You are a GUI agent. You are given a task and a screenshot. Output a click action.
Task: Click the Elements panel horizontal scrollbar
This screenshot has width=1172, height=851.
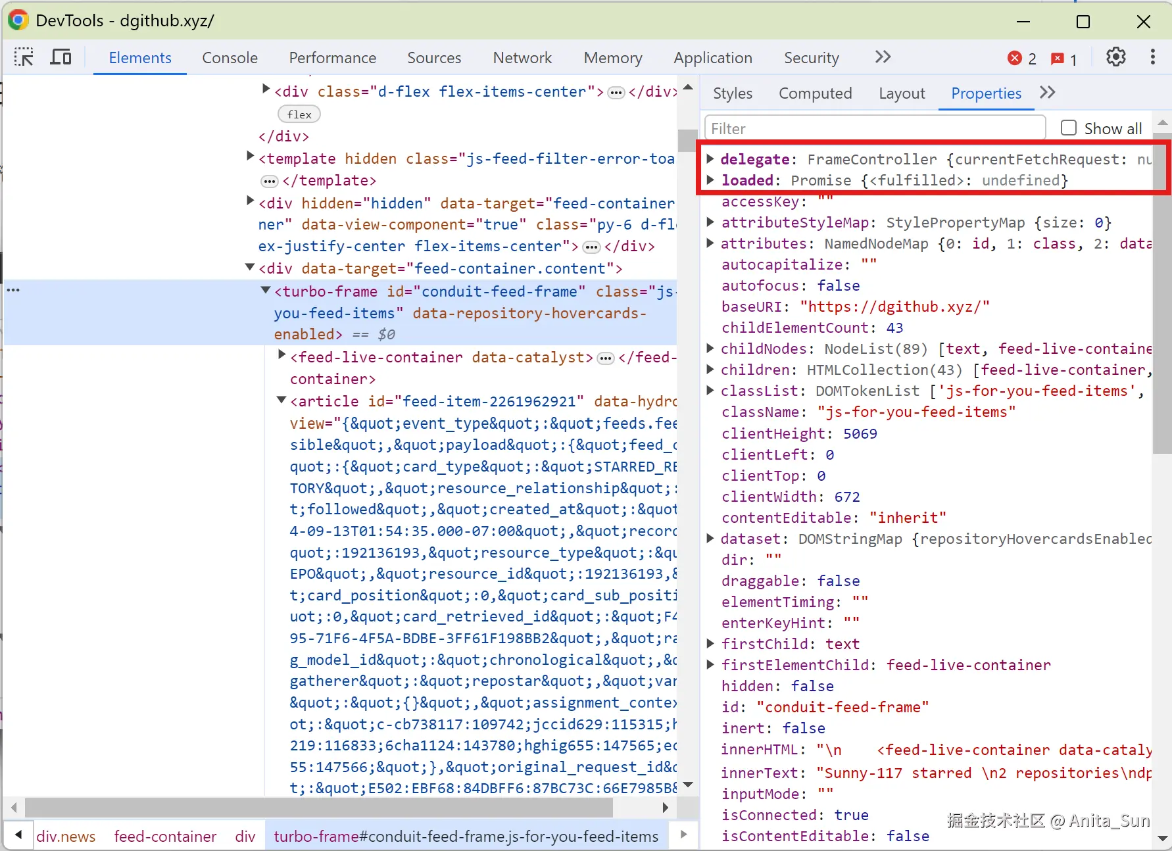(320, 807)
